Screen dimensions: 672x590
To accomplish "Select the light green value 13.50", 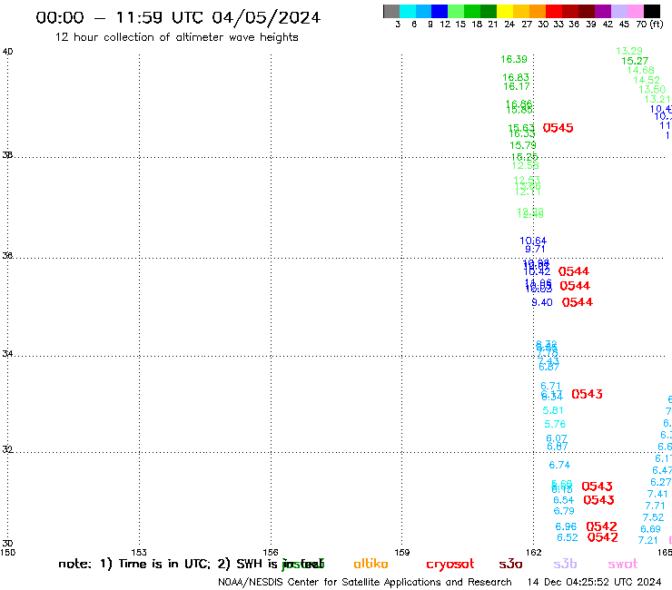I will pos(652,90).
